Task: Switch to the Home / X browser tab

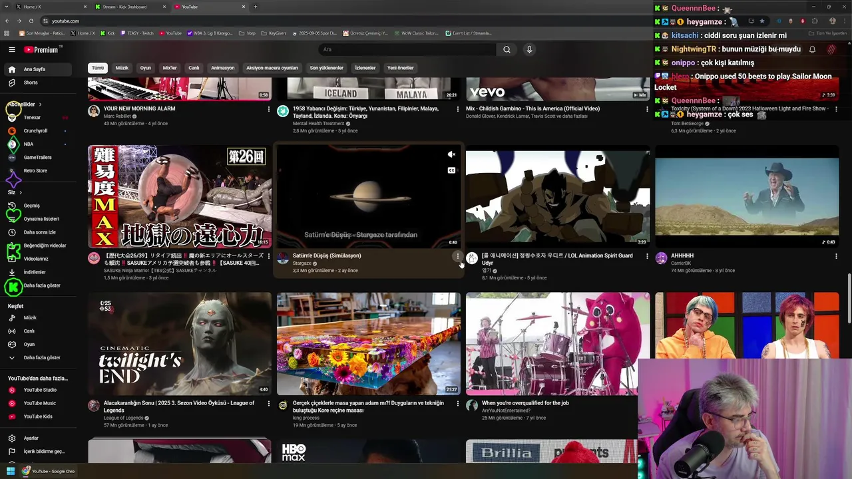Action: (x=52, y=7)
